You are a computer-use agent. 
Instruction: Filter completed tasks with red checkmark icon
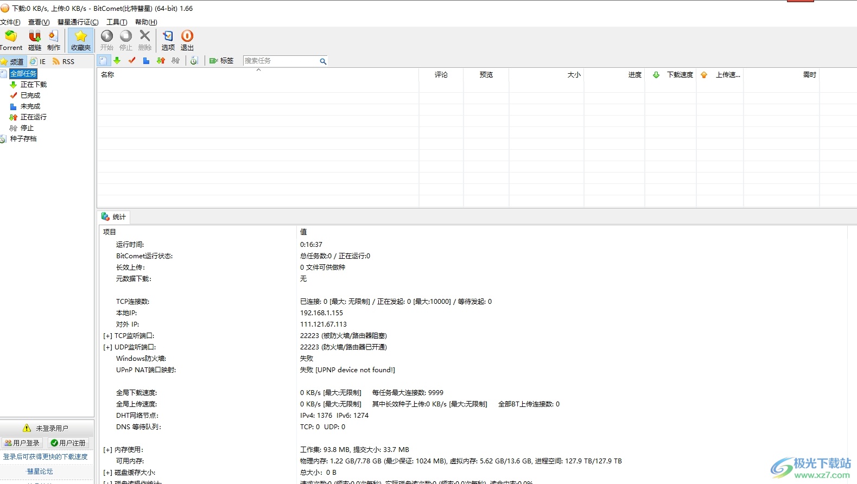pos(132,61)
